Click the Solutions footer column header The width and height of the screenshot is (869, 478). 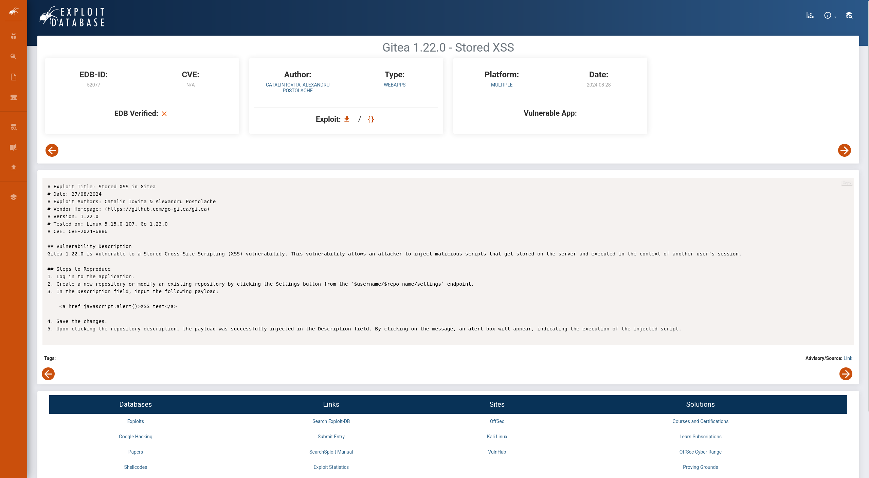pos(701,404)
